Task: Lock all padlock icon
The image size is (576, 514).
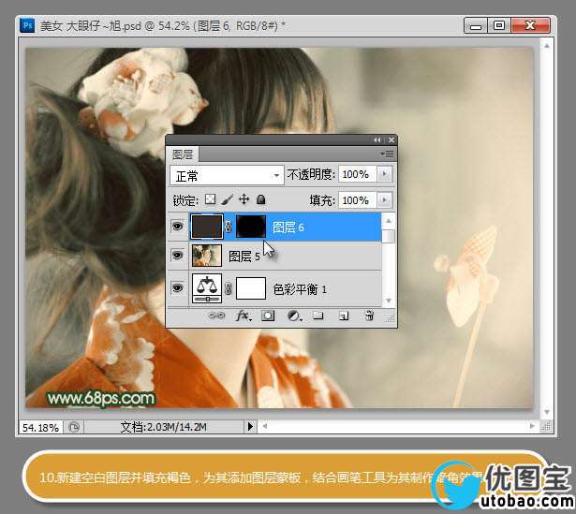Action: [260, 199]
